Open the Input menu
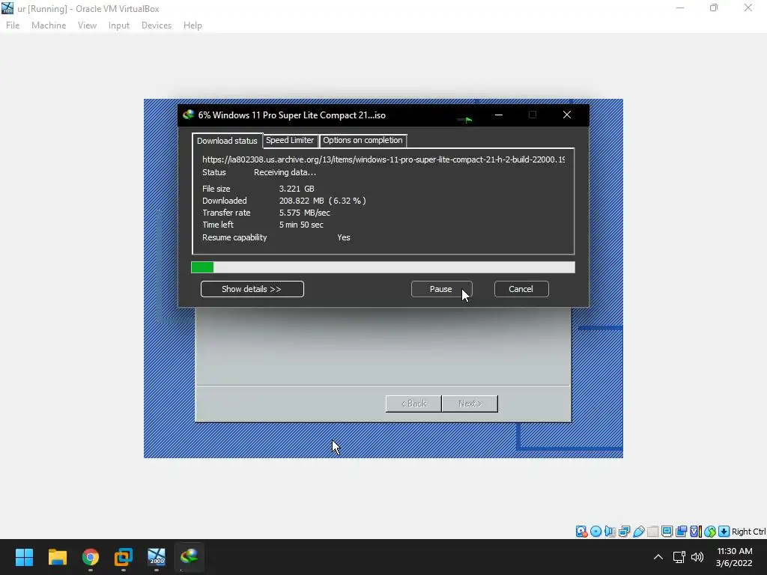The image size is (767, 575). pos(119,25)
